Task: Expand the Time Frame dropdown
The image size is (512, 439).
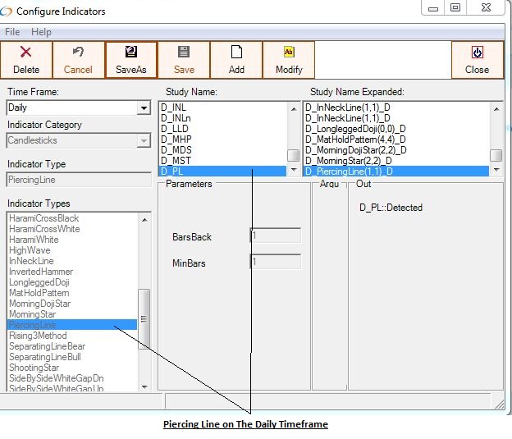Action: point(144,108)
